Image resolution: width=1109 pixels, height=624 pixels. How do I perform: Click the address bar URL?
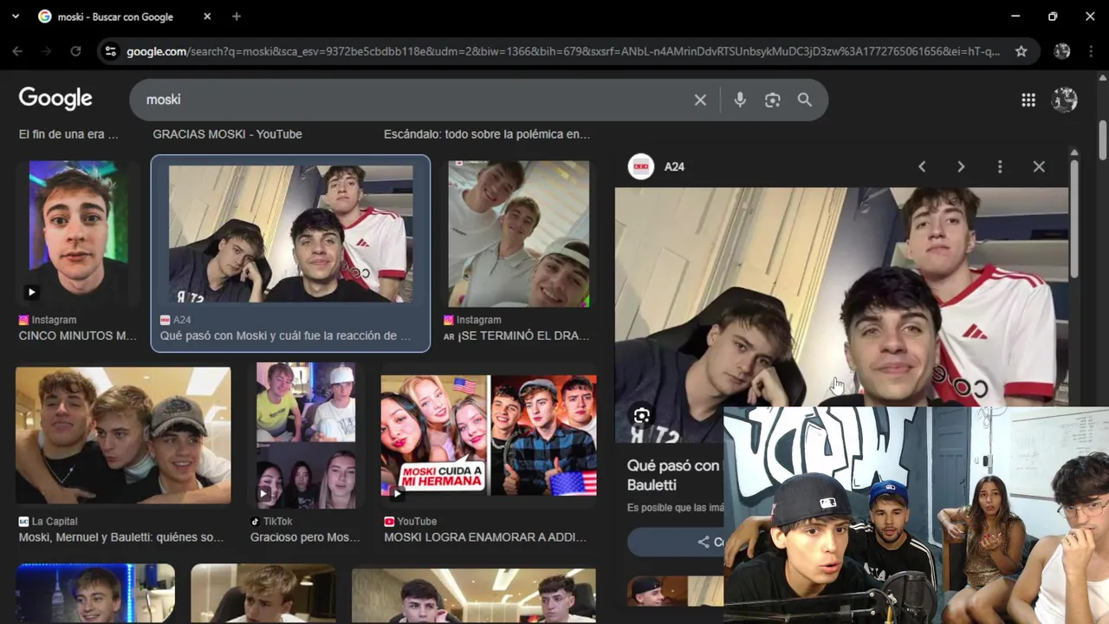point(563,51)
